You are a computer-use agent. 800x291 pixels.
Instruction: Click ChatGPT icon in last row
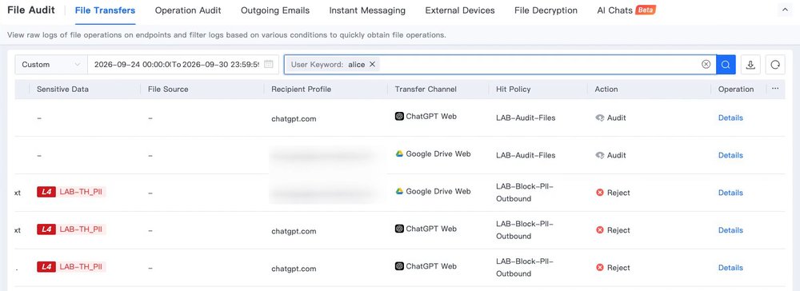click(399, 266)
